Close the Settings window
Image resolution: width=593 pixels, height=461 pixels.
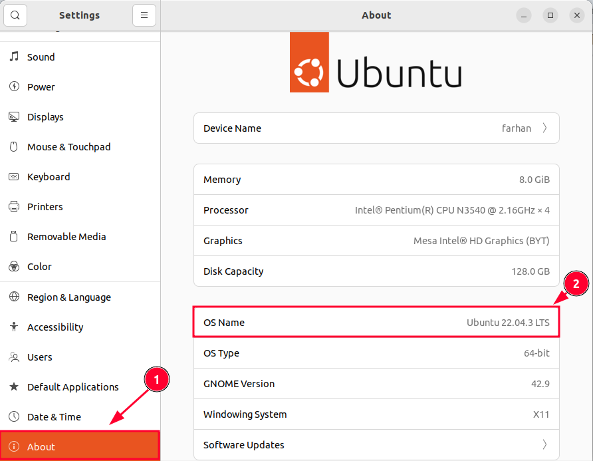pos(577,15)
